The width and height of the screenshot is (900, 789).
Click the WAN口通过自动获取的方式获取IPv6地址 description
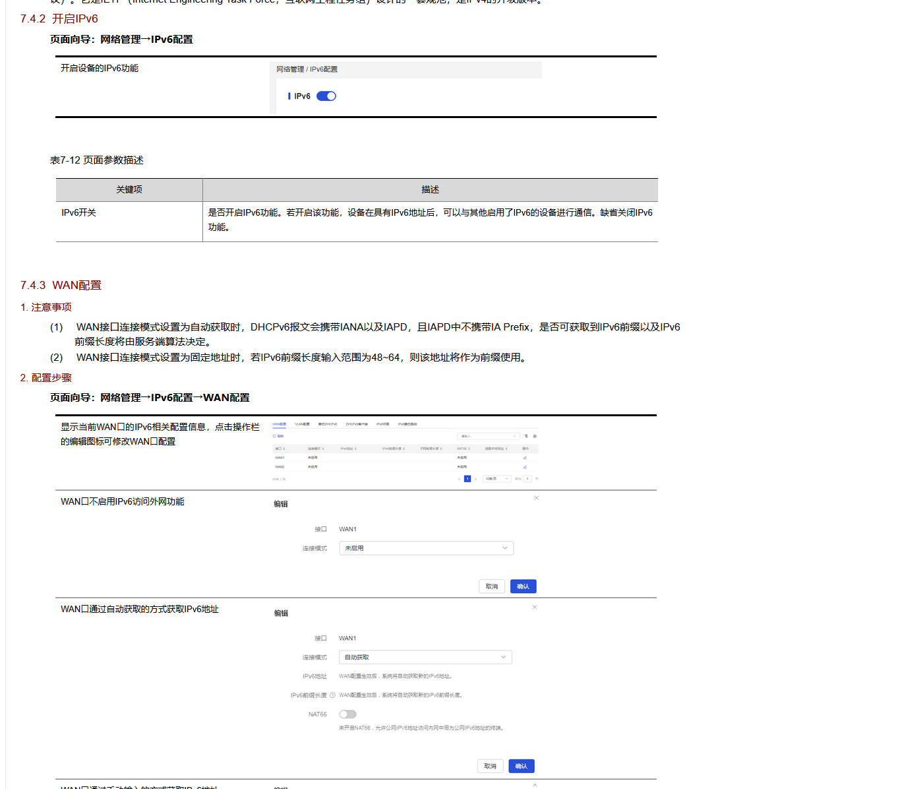point(140,609)
